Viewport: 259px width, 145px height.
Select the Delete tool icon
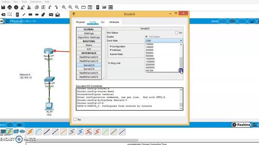tap(3, 14)
